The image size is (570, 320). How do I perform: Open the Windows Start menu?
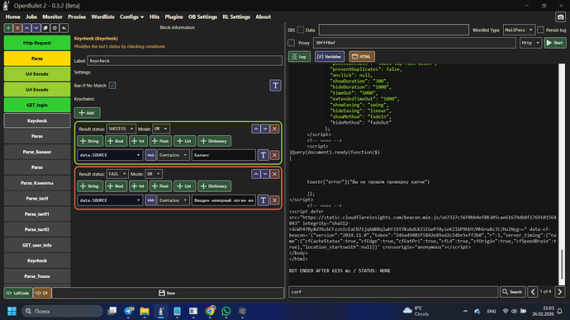[x=12, y=311]
